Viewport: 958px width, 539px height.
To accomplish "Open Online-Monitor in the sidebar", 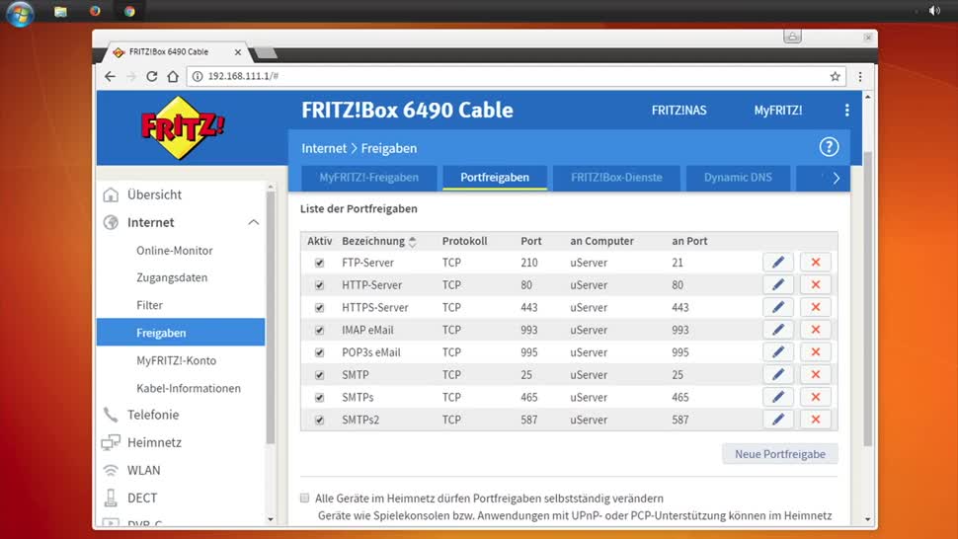I will coord(175,251).
